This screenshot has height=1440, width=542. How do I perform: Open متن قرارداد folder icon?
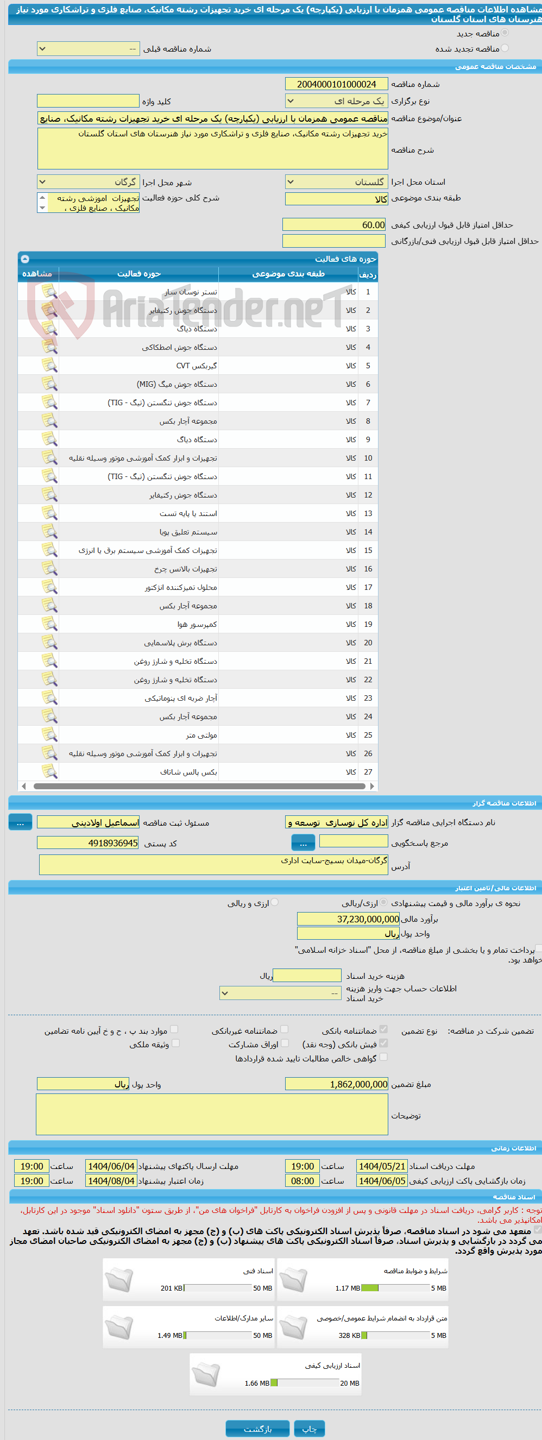[x=293, y=1326]
